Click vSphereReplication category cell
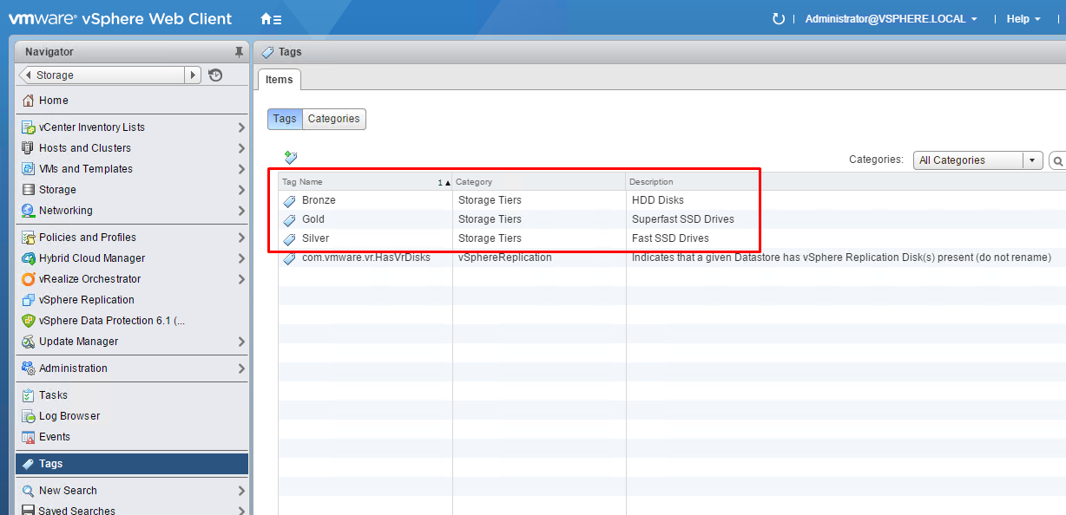The height and width of the screenshot is (515, 1066). coord(505,257)
